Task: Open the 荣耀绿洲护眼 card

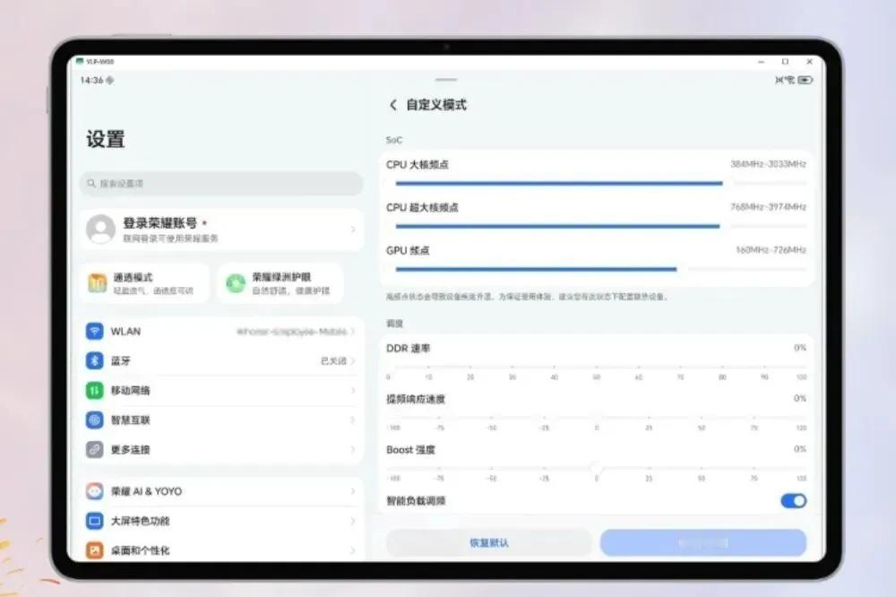Action: (x=280, y=283)
